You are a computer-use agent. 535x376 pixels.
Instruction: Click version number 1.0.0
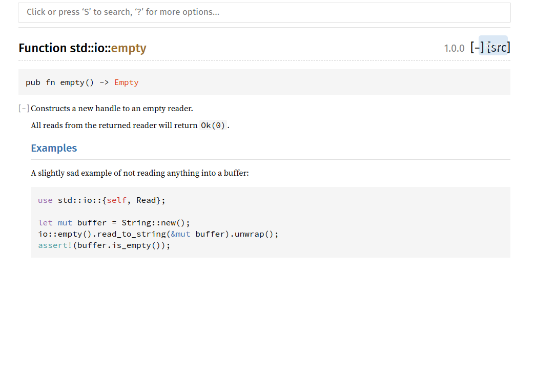454,48
